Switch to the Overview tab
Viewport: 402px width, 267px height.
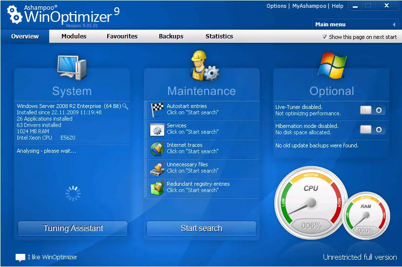pos(25,36)
